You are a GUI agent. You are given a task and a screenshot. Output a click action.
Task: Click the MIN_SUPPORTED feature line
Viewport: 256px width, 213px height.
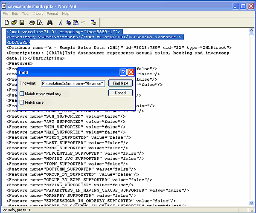point(66,127)
